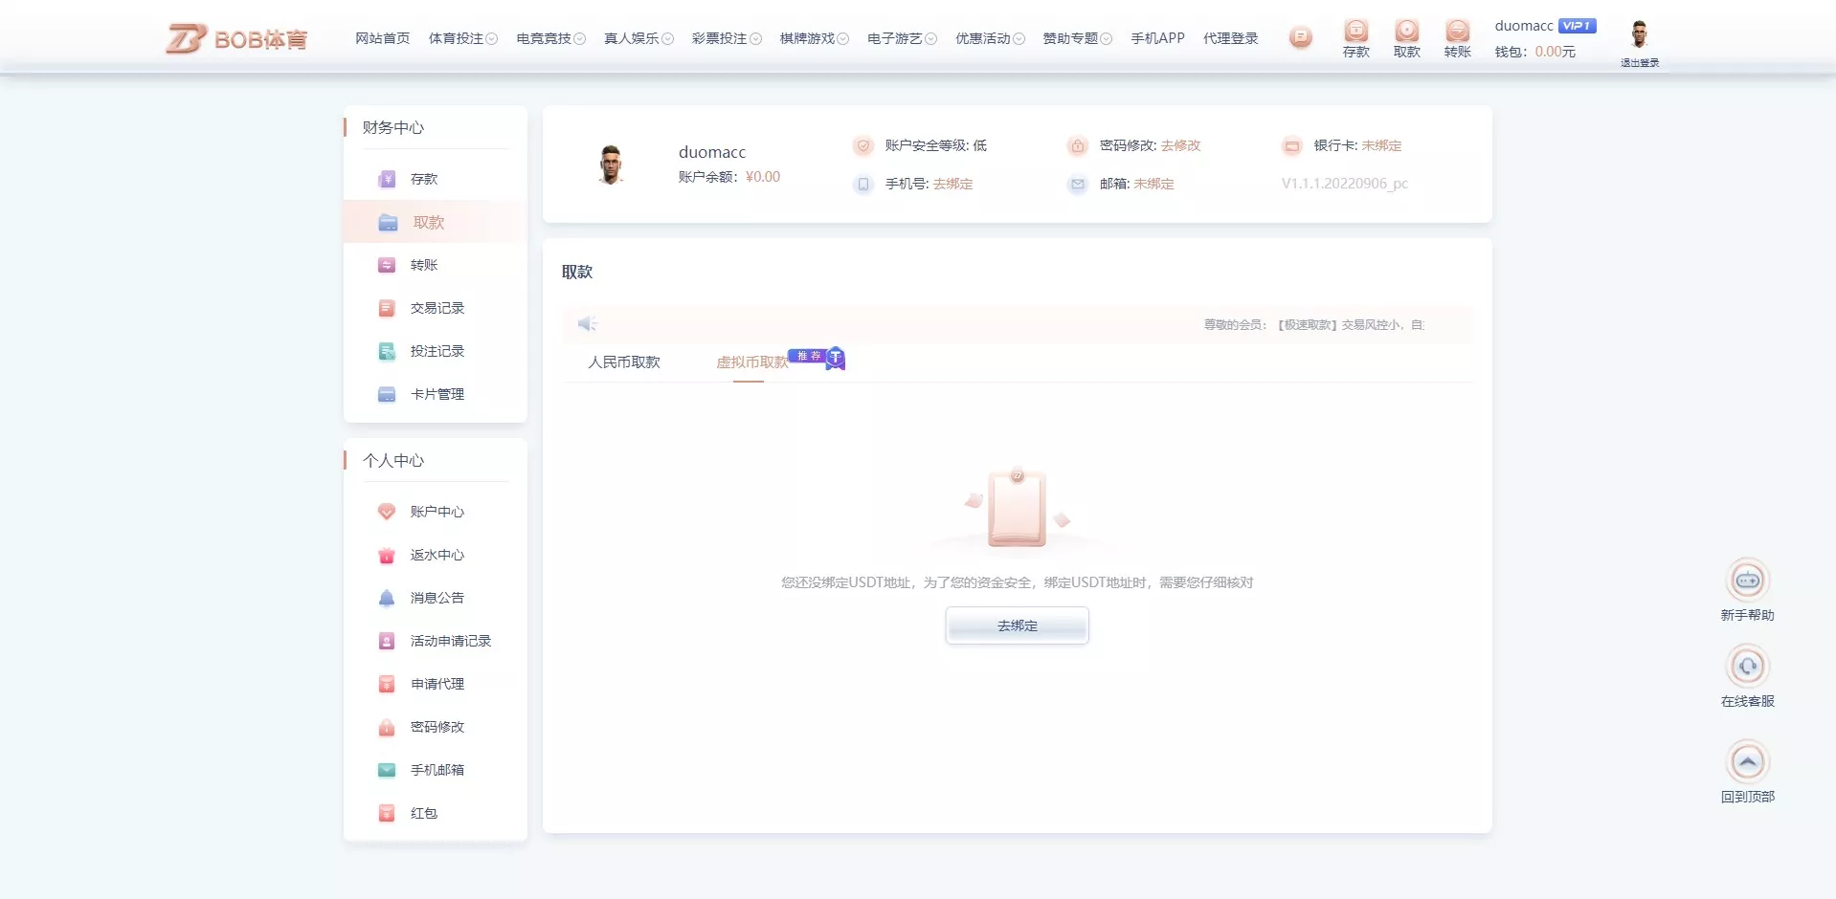Switch to the 虚拟币取款 tab
This screenshot has width=1836, height=899.
coord(753,362)
